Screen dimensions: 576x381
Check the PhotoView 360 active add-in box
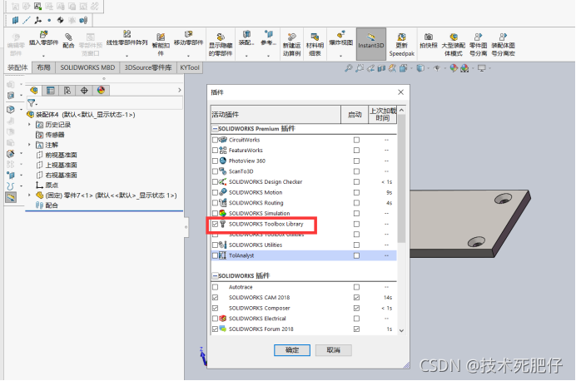coord(216,161)
